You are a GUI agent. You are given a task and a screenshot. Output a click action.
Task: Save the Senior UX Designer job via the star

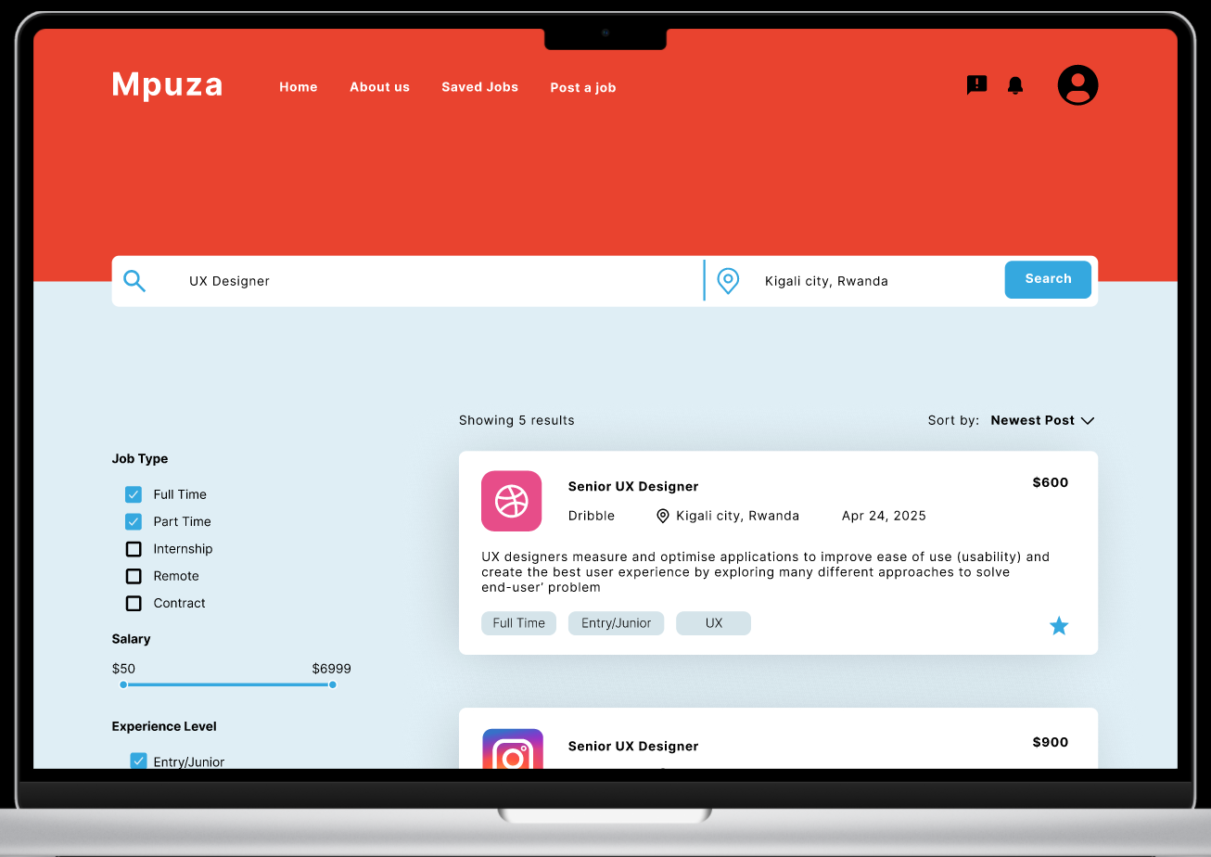pyautogui.click(x=1059, y=625)
